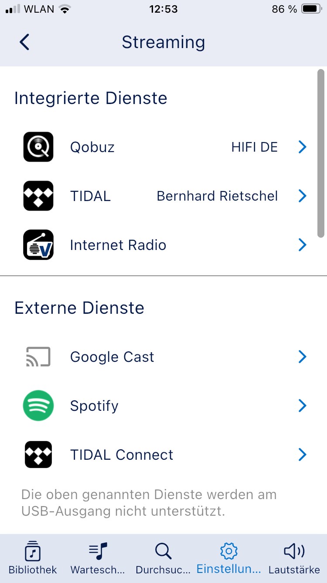327x583 pixels.
Task: Tap the Google Cast icon
Action: tap(38, 357)
